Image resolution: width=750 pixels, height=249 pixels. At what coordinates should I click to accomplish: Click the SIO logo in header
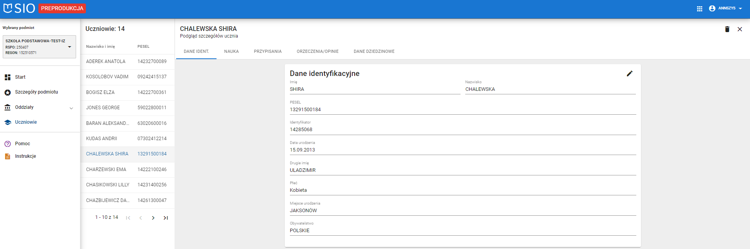pyautogui.click(x=19, y=8)
